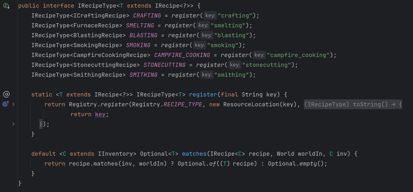
Task: Click the CRAFTING constant name
Action: tap(147, 16)
